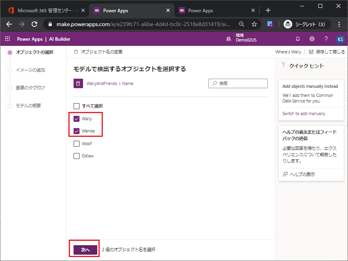The width and height of the screenshot is (348, 261).
Task: Close the second Power Apps tab
Action: click(253, 10)
